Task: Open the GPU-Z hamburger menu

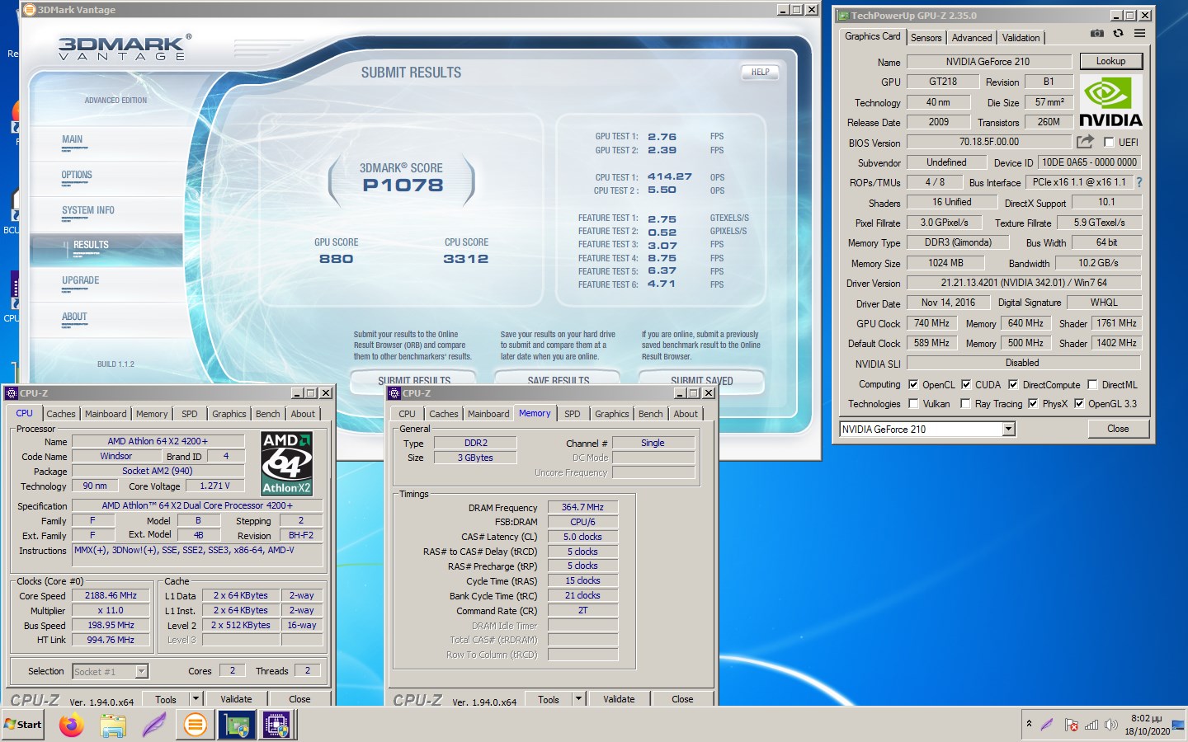Action: pos(1139,34)
